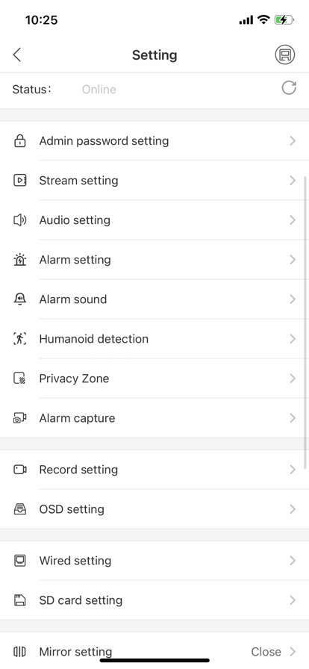Go back using the left arrow
The width and height of the screenshot is (309, 669).
[x=17, y=55]
